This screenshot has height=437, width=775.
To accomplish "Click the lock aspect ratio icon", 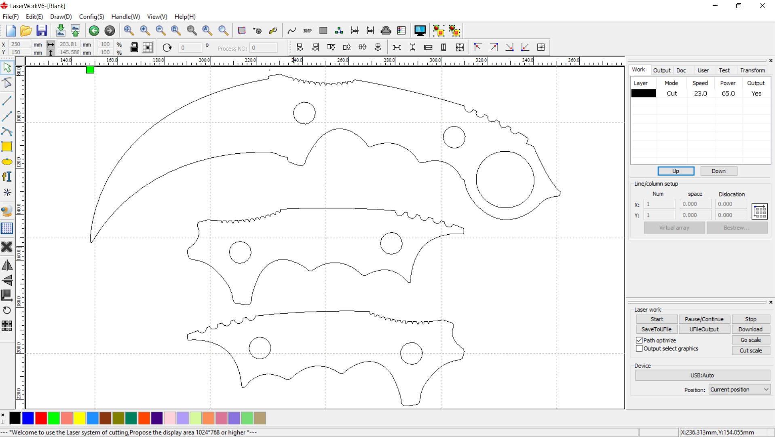I will tap(134, 48).
